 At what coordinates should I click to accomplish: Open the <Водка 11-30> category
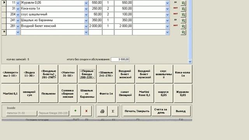tap(30, 74)
